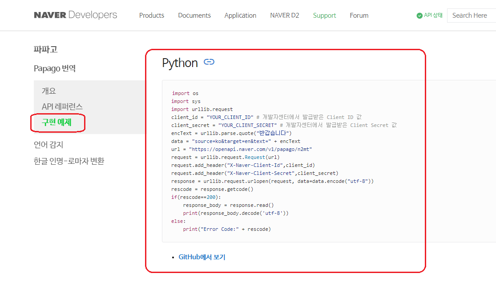The height and width of the screenshot is (281, 496).
Task: Click the "import urllib.request" code line
Action: coord(202,109)
